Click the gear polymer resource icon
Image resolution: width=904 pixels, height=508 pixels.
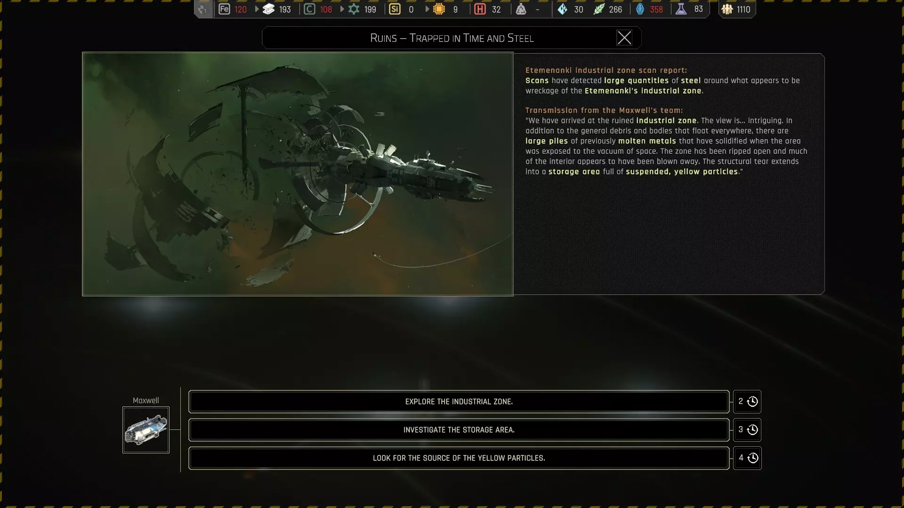[x=354, y=9]
